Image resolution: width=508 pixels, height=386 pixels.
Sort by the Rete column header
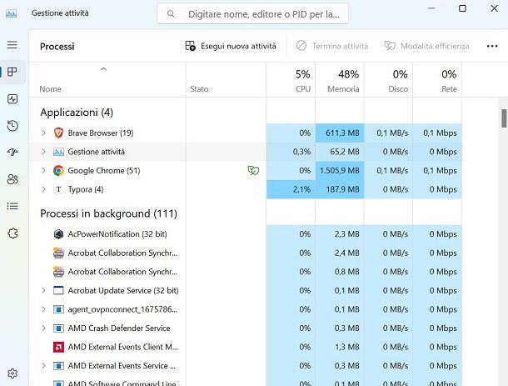(x=437, y=80)
